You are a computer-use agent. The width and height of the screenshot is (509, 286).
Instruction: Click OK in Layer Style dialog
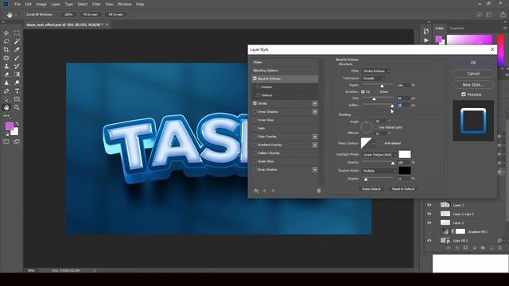click(x=473, y=63)
